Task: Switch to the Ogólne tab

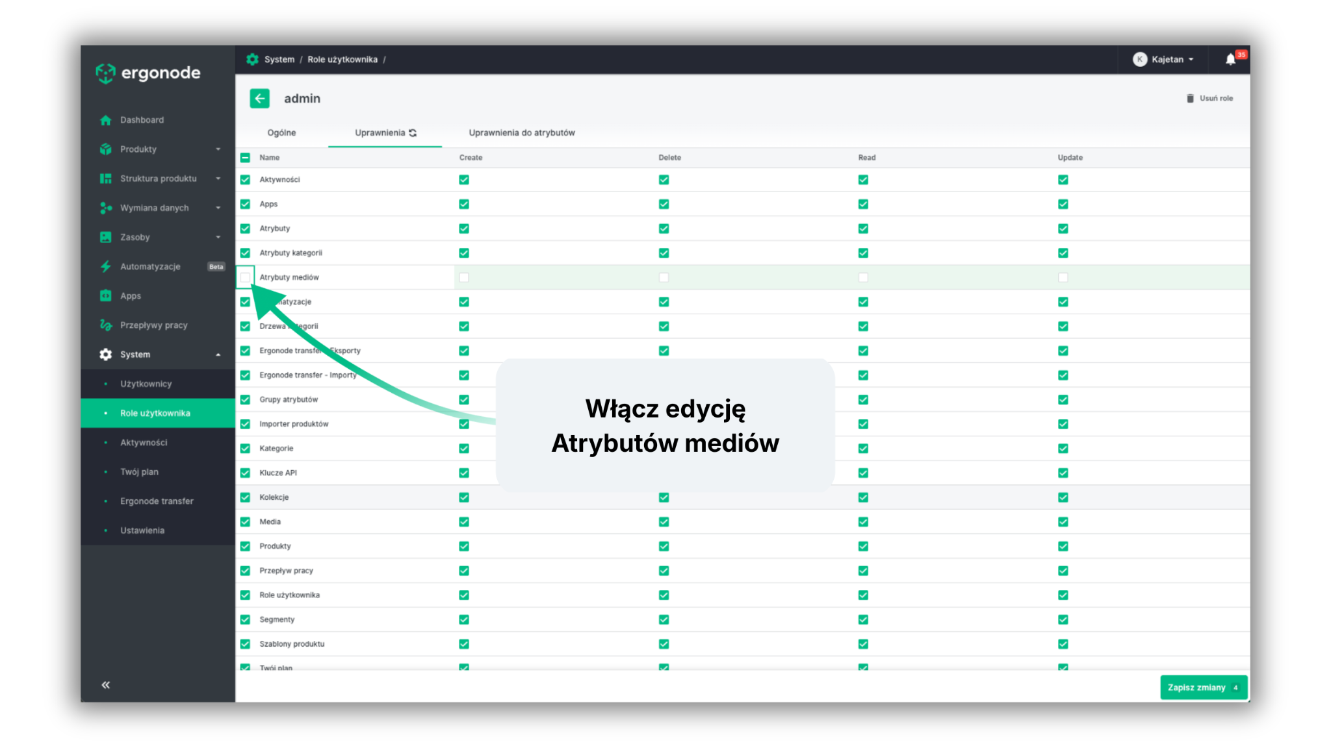Action: point(281,133)
